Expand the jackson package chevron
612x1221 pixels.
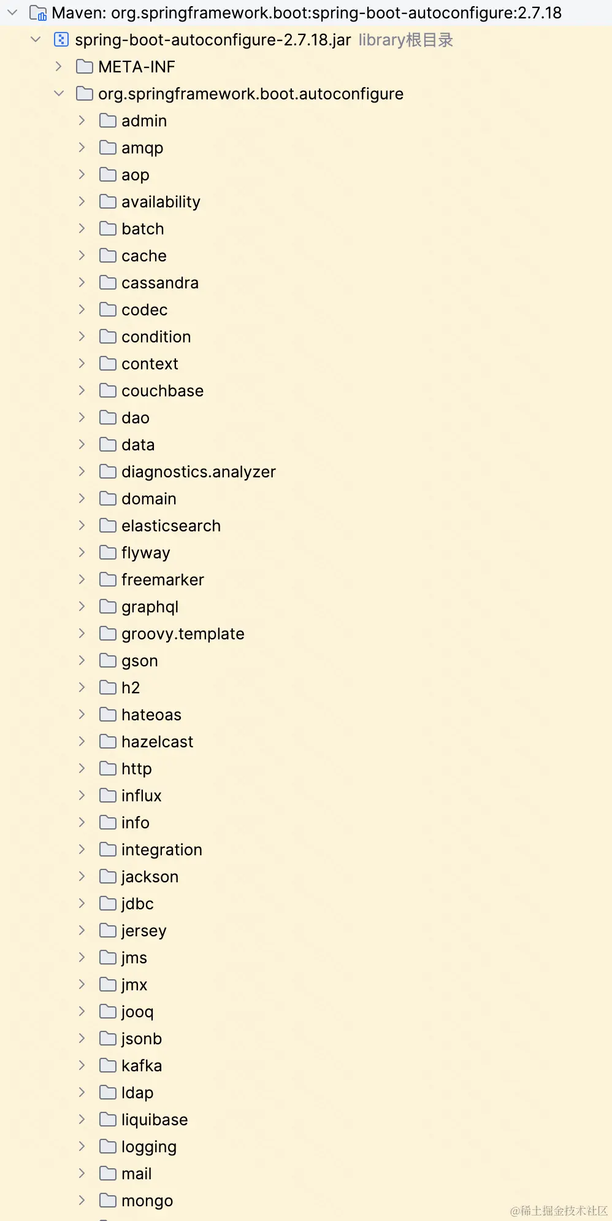pyautogui.click(x=82, y=877)
